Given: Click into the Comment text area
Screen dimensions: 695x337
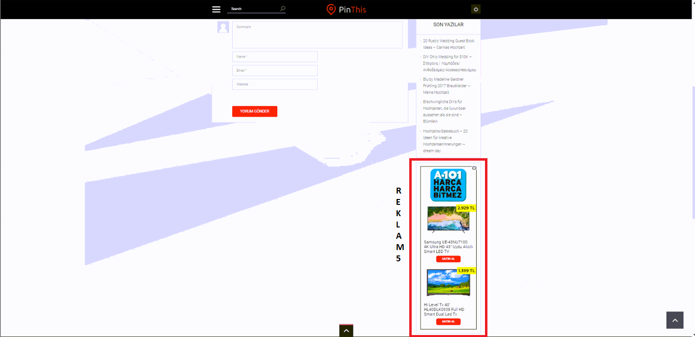Looking at the screenshot, I should tap(317, 34).
